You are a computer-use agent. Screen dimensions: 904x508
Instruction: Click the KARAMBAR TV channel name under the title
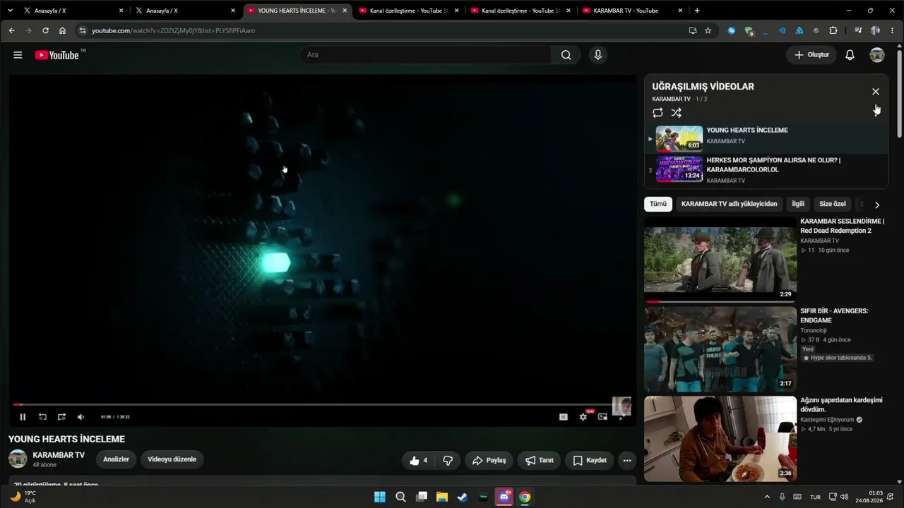(59, 455)
